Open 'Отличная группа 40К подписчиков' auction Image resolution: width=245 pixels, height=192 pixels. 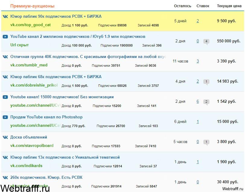tap(88, 56)
